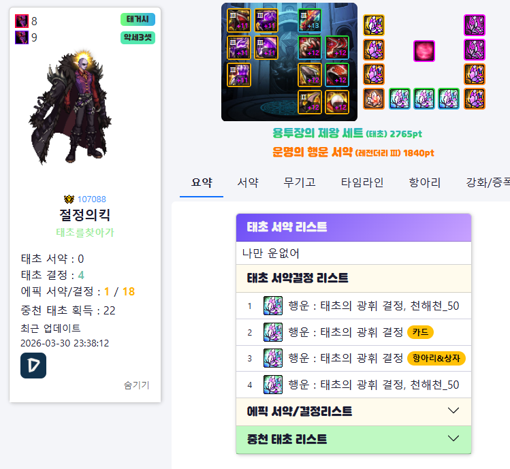The image size is (510, 469).
Task: Click the 숨기기 hide link
Action: click(136, 385)
